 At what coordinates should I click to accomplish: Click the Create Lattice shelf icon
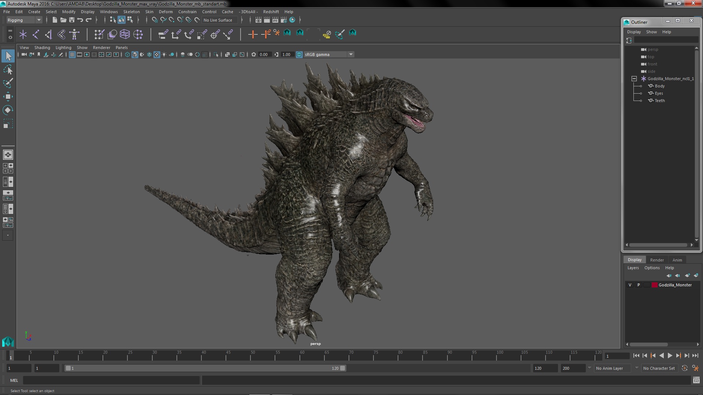[x=125, y=34]
